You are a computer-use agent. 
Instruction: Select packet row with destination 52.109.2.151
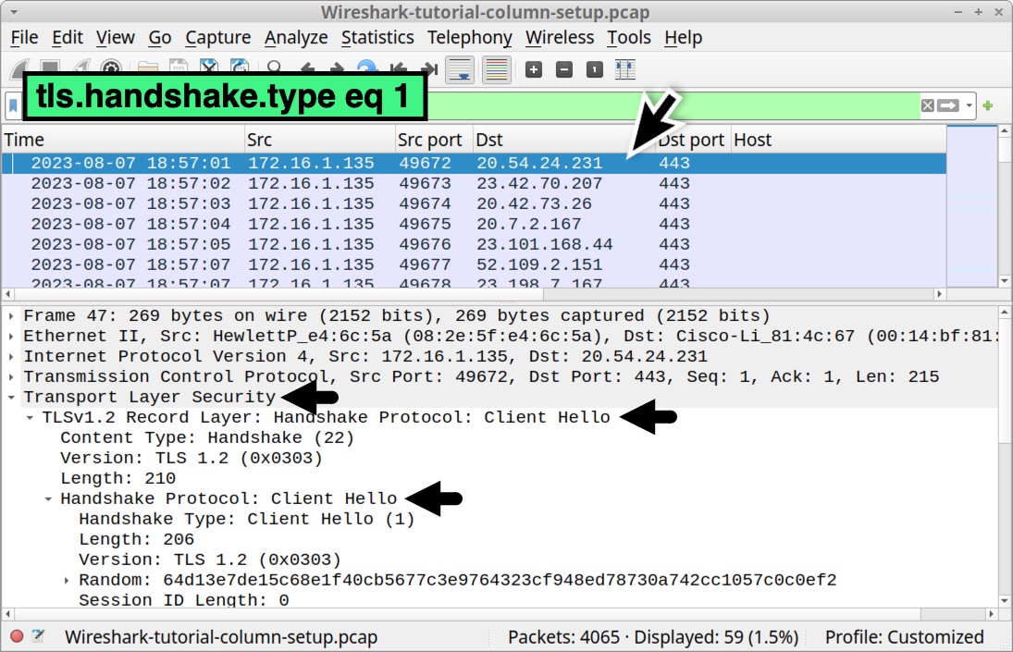click(x=474, y=264)
